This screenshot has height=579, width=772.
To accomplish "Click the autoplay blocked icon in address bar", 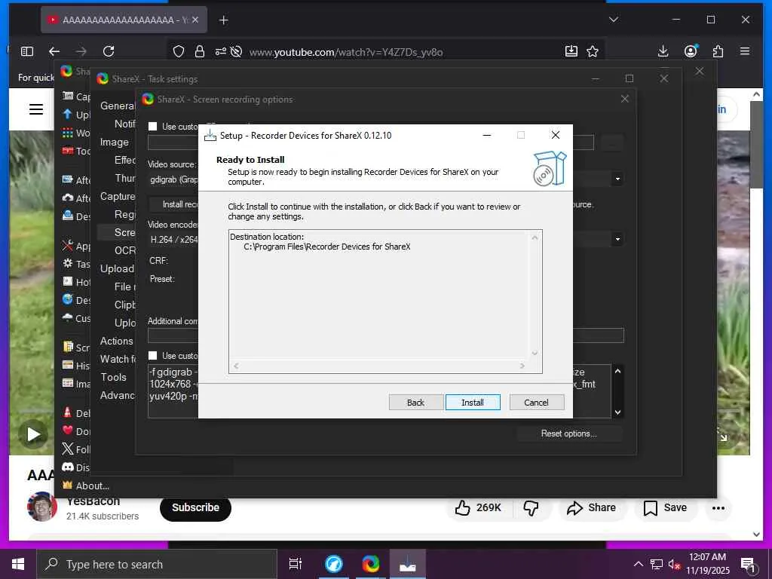I will tap(236, 52).
